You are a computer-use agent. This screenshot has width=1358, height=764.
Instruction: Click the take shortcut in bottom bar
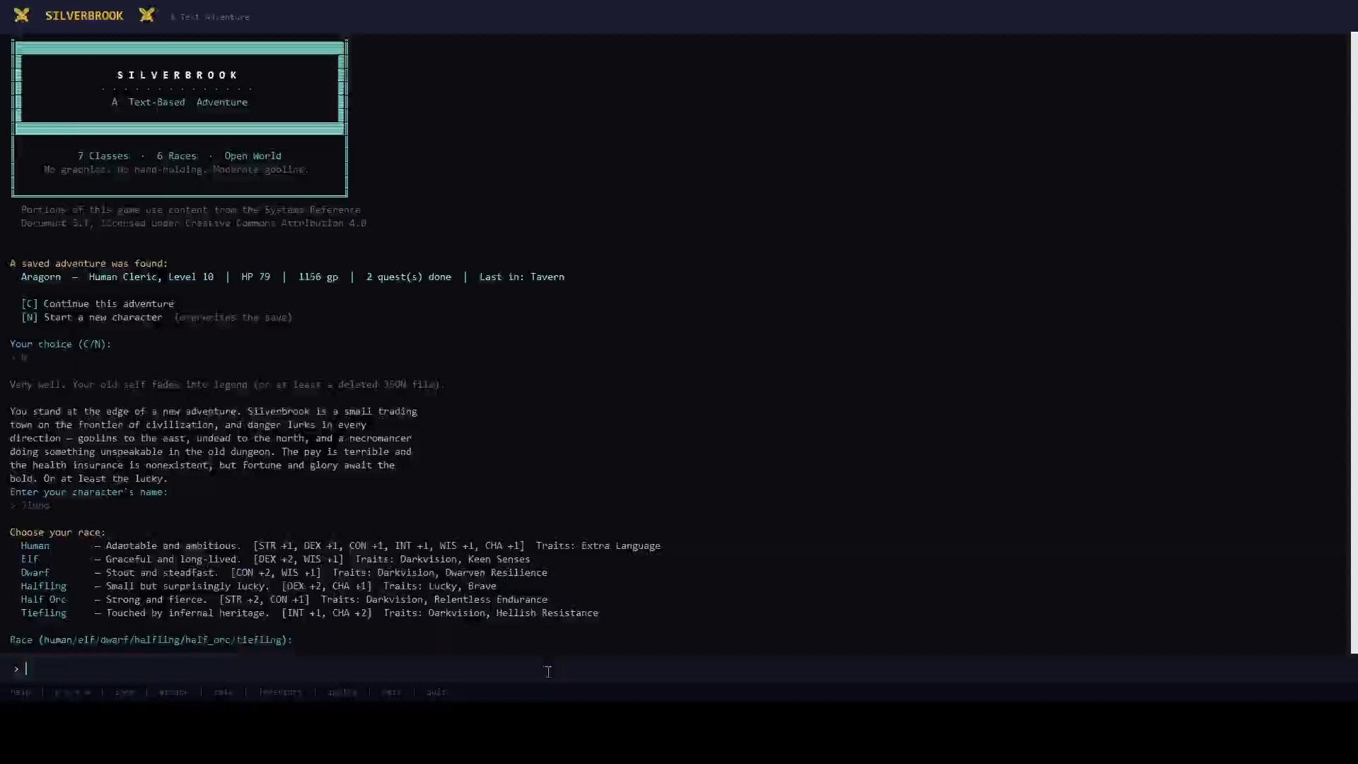click(223, 692)
